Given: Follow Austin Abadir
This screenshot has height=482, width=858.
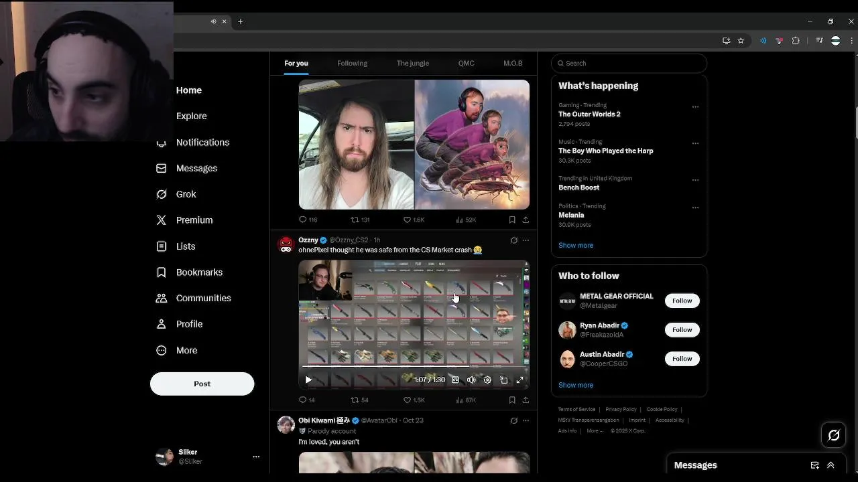Looking at the screenshot, I should point(682,359).
